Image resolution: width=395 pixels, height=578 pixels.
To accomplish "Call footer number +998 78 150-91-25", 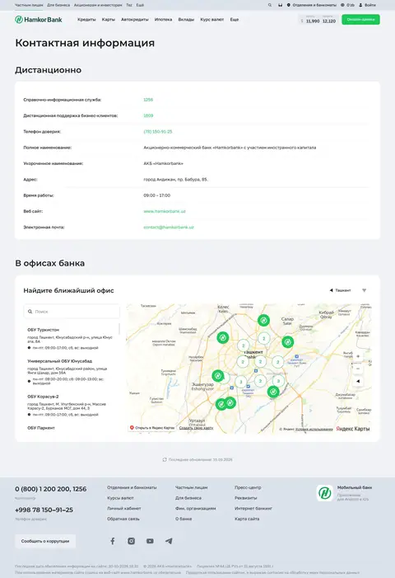I will tap(44, 510).
